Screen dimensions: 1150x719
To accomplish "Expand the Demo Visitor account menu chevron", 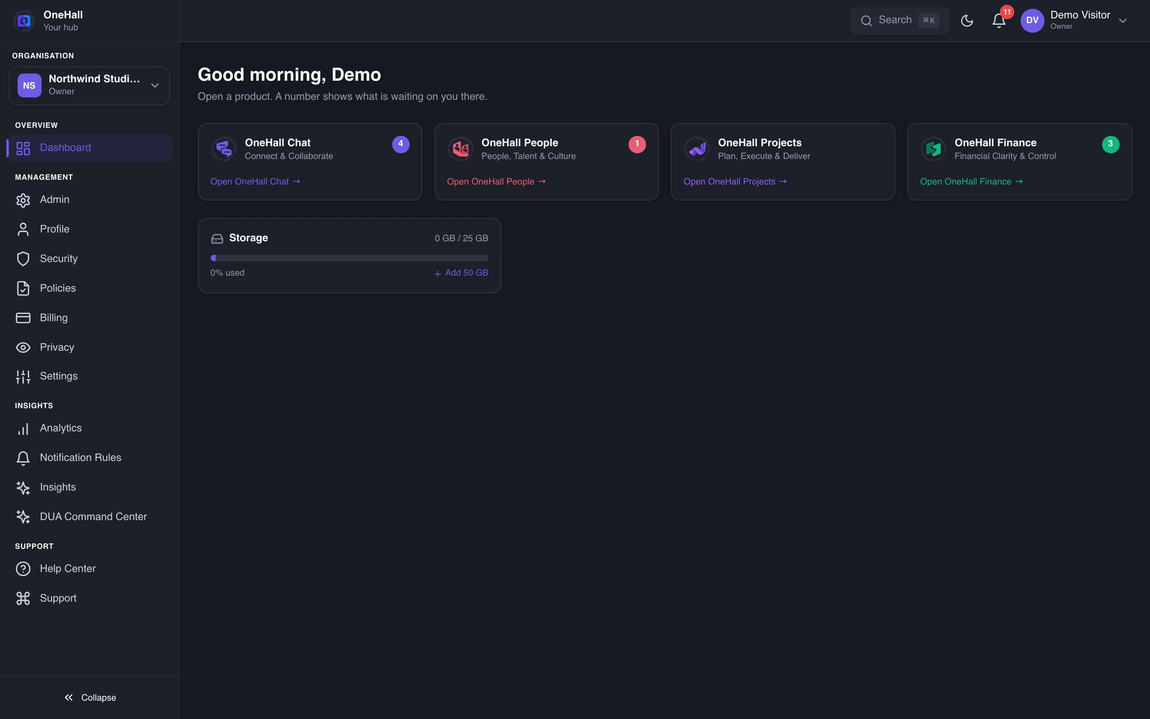I will (1123, 20).
